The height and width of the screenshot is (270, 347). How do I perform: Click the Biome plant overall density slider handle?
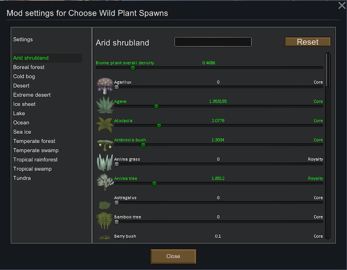pyautogui.click(x=133, y=68)
